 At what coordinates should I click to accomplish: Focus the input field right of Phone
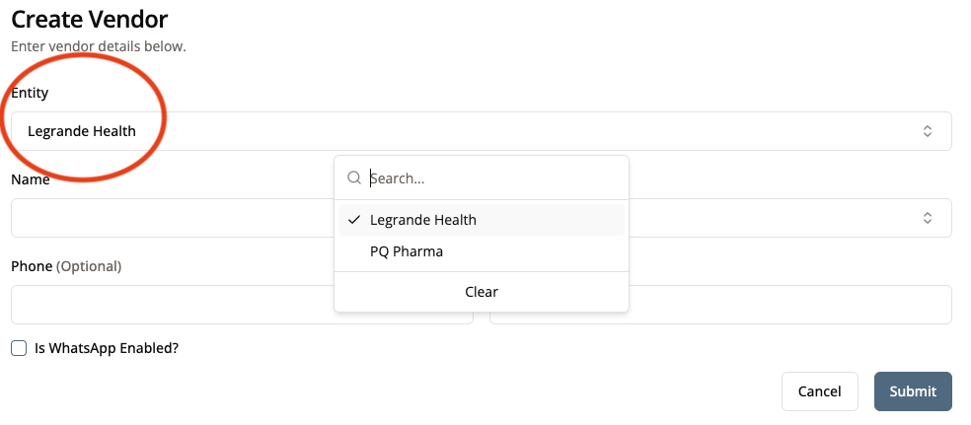point(789,305)
